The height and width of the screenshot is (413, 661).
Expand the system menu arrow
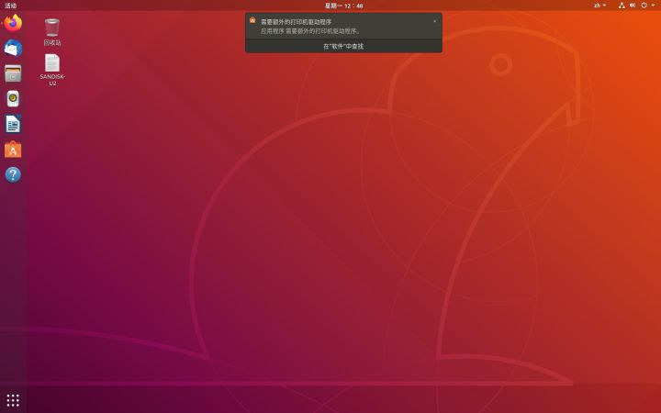(653, 6)
